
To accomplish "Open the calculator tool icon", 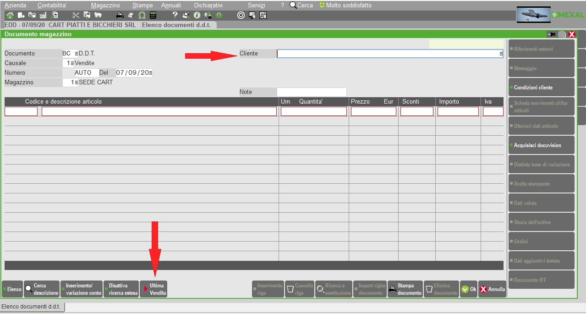I will pos(153,15).
